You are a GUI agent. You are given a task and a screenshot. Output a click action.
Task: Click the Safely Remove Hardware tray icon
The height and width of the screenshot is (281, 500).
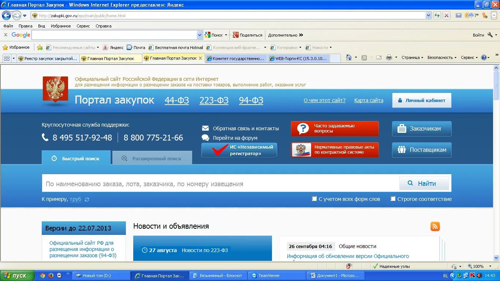459,276
